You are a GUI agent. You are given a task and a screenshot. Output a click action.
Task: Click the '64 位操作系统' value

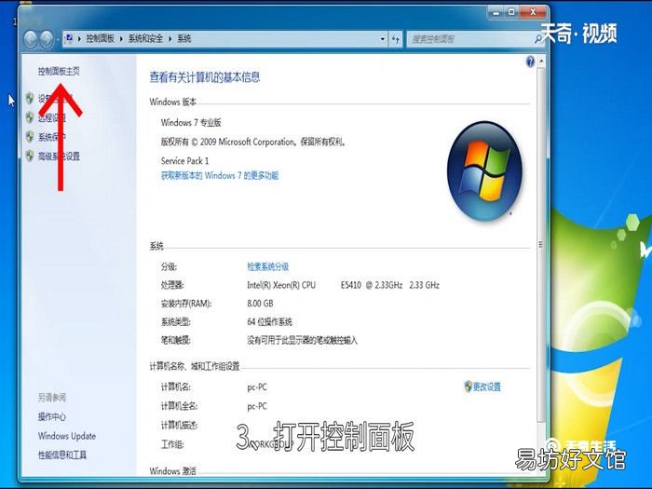coord(269,322)
